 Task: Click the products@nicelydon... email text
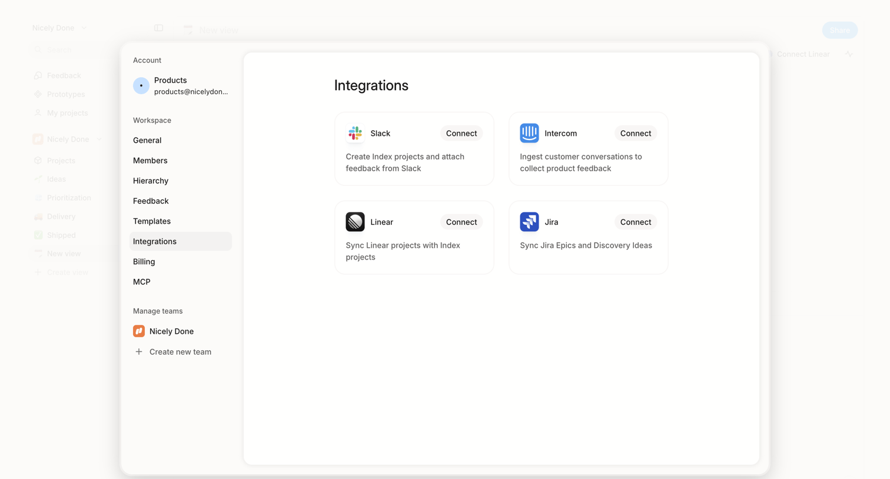191,92
